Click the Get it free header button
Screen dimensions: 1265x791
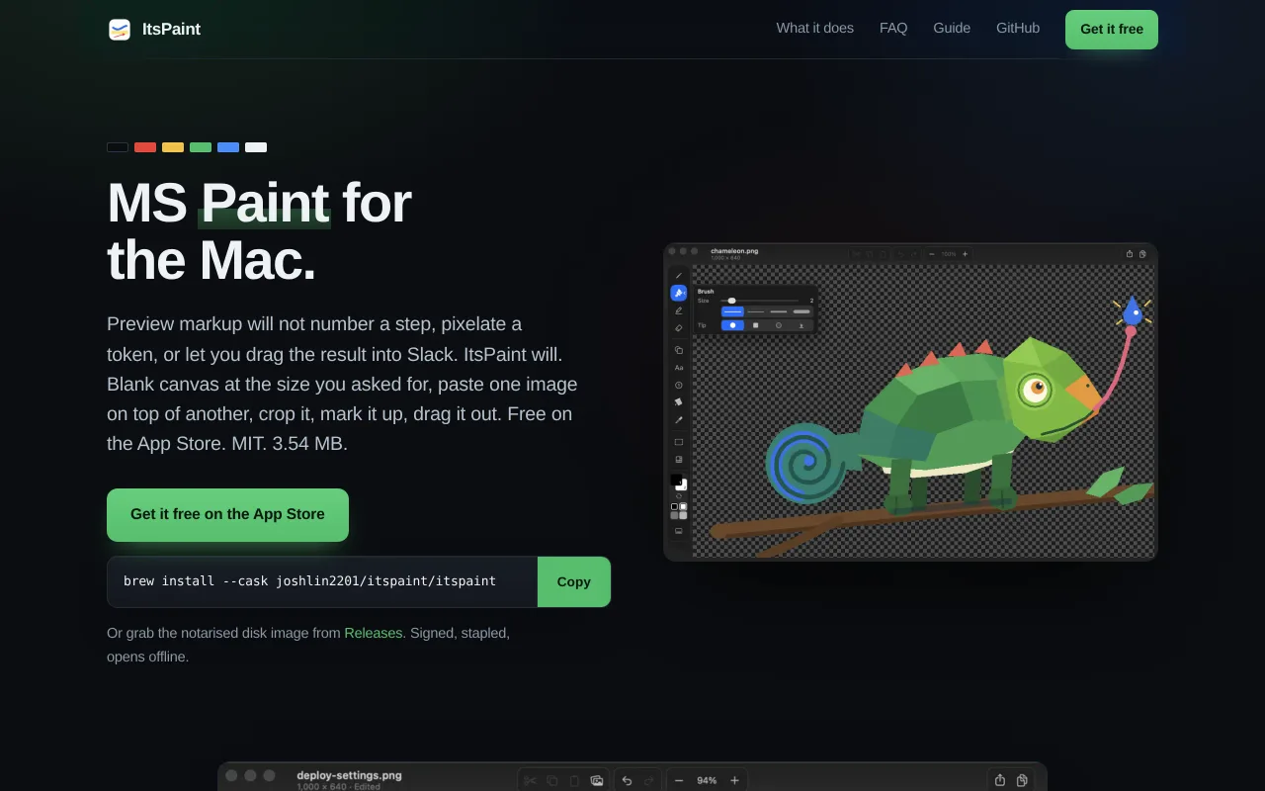(1112, 30)
